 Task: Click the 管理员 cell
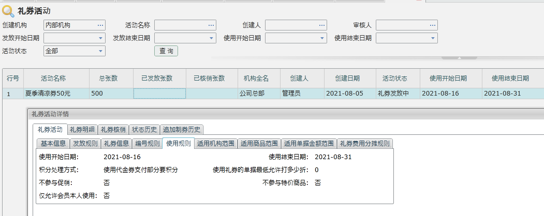[x=302, y=94]
